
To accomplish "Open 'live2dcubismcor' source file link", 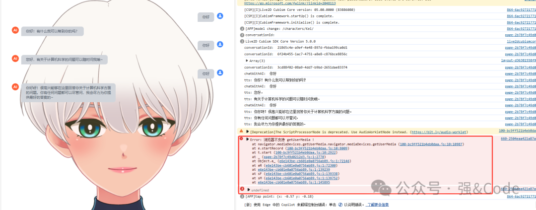I will (521, 41).
